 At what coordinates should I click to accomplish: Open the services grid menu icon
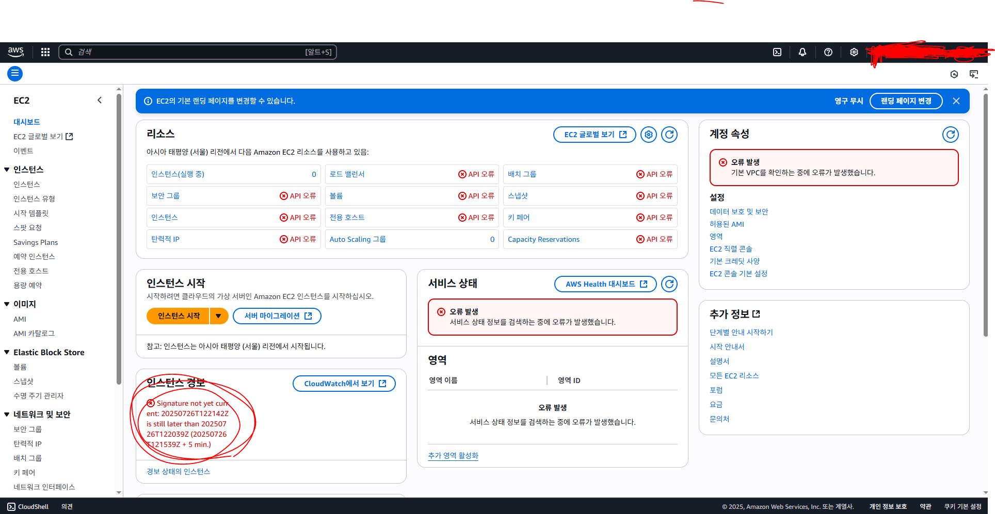[x=45, y=52]
